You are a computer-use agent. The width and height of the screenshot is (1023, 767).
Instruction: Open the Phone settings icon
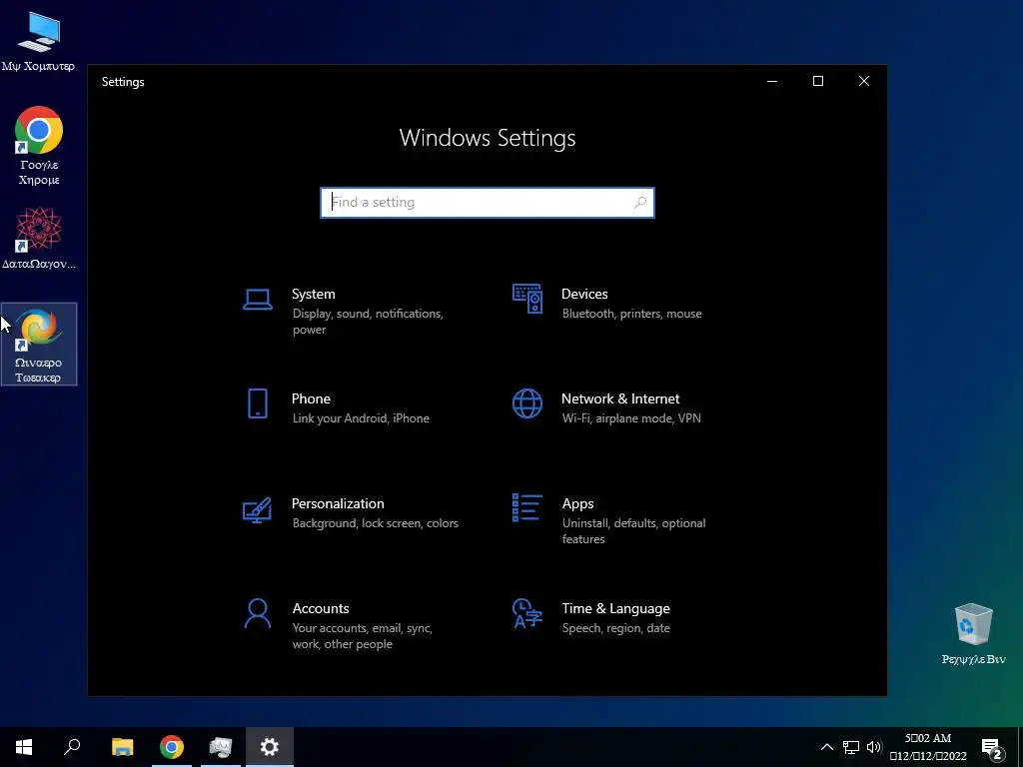tap(258, 403)
